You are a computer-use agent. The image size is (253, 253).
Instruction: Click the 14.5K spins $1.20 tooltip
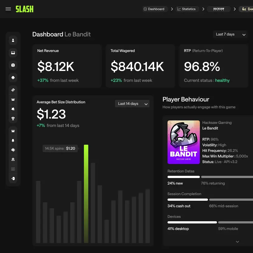60,148
